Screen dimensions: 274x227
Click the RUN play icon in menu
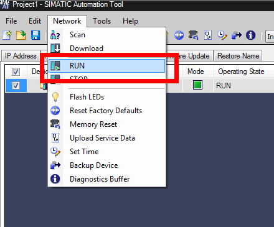coord(55,66)
